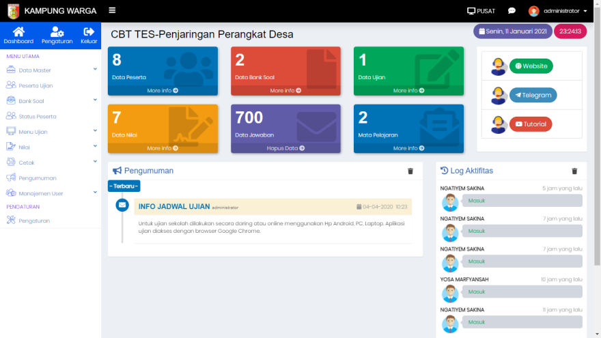Open More info for Mata Pelajaran

[408, 148]
